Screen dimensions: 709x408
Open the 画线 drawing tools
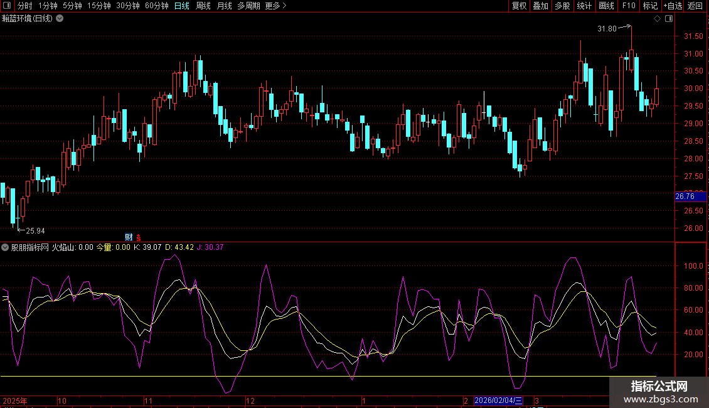606,6
